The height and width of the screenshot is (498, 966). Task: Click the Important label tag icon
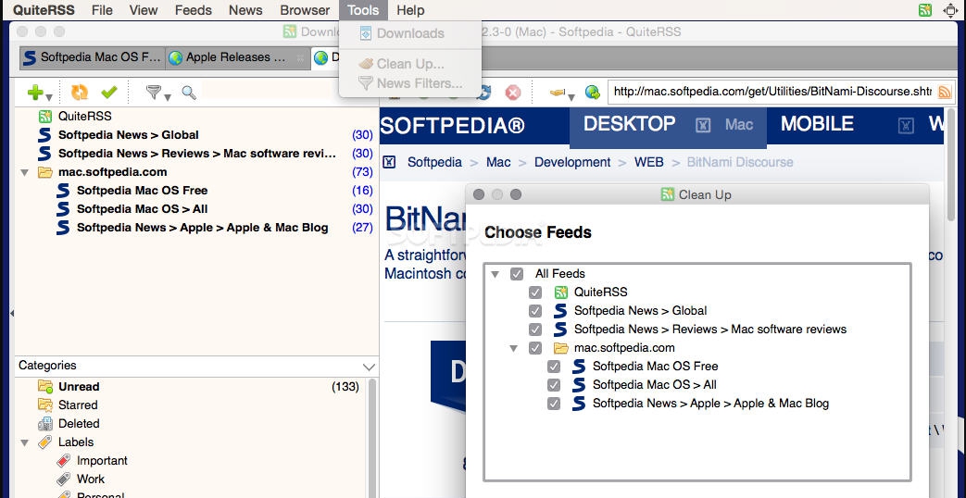coord(64,460)
